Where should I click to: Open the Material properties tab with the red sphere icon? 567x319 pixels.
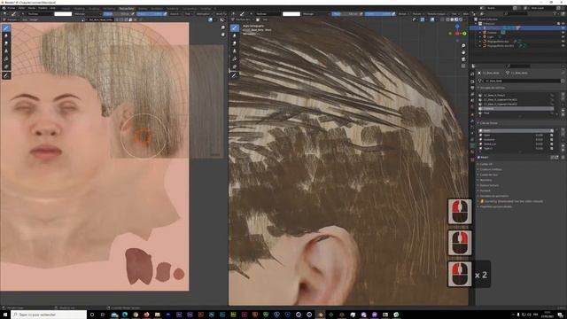472,152
